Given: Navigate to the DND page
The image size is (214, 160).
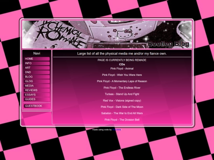Looking at the screenshot, I should (x=37, y=72).
